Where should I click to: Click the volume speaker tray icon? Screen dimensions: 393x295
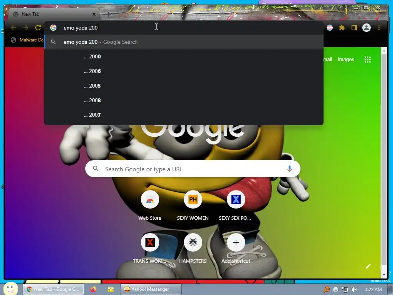(x=354, y=290)
